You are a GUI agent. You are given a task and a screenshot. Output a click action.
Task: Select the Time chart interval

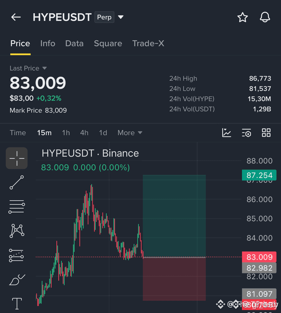pyautogui.click(x=18, y=133)
